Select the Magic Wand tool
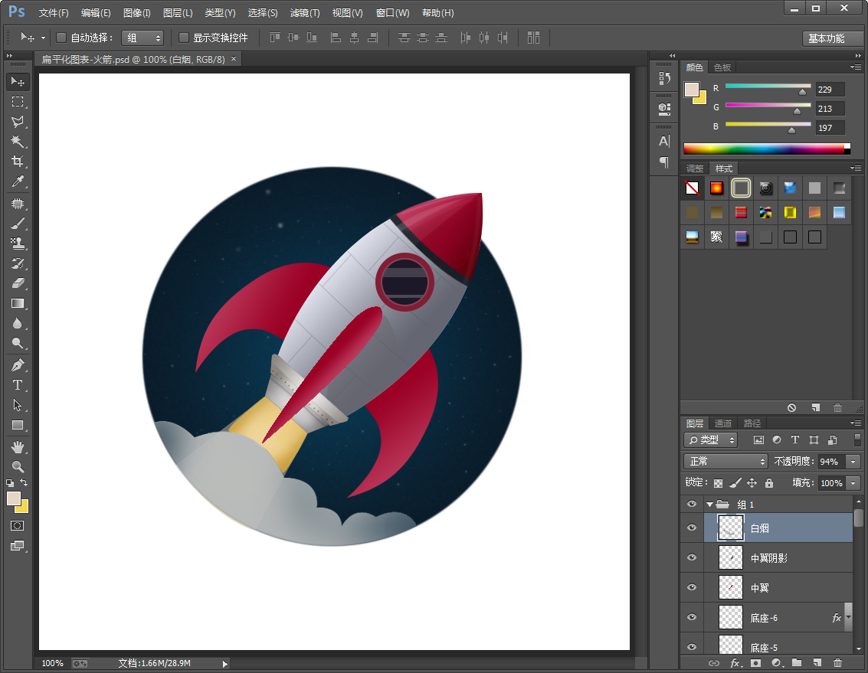 point(18,142)
